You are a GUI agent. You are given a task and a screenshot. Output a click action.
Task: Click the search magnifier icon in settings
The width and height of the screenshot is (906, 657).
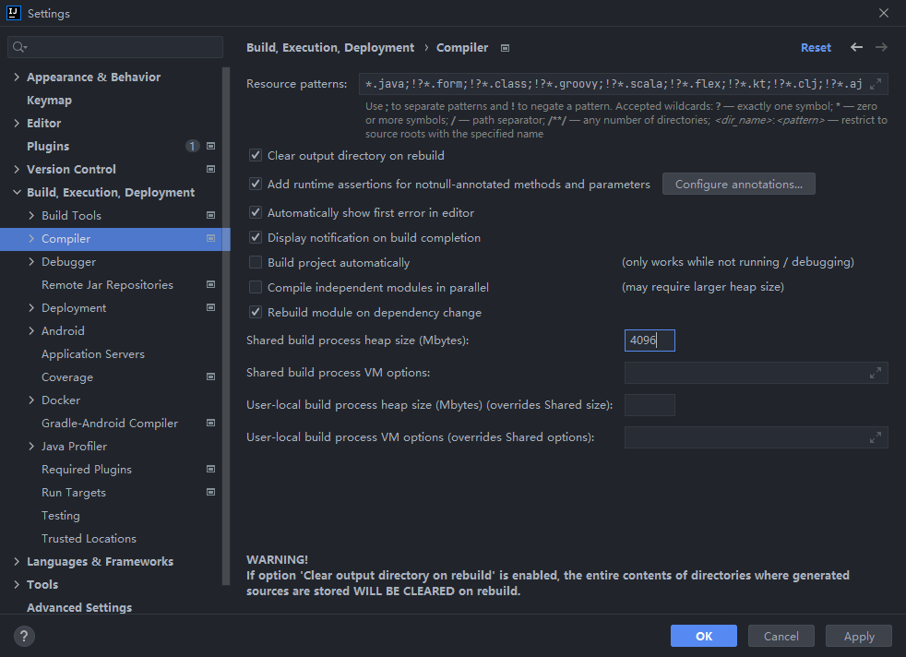[19, 47]
